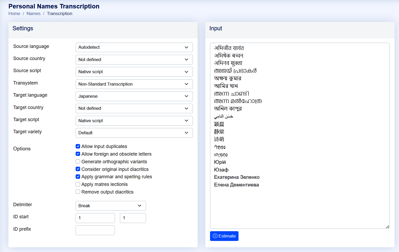Uncheck Allow input duplicates
The image size is (399, 252).
coord(78,146)
